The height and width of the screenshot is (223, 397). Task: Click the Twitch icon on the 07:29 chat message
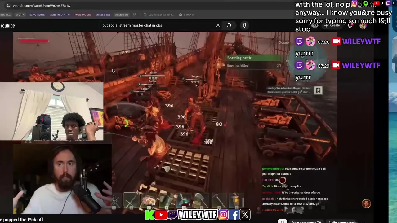[x=299, y=65]
